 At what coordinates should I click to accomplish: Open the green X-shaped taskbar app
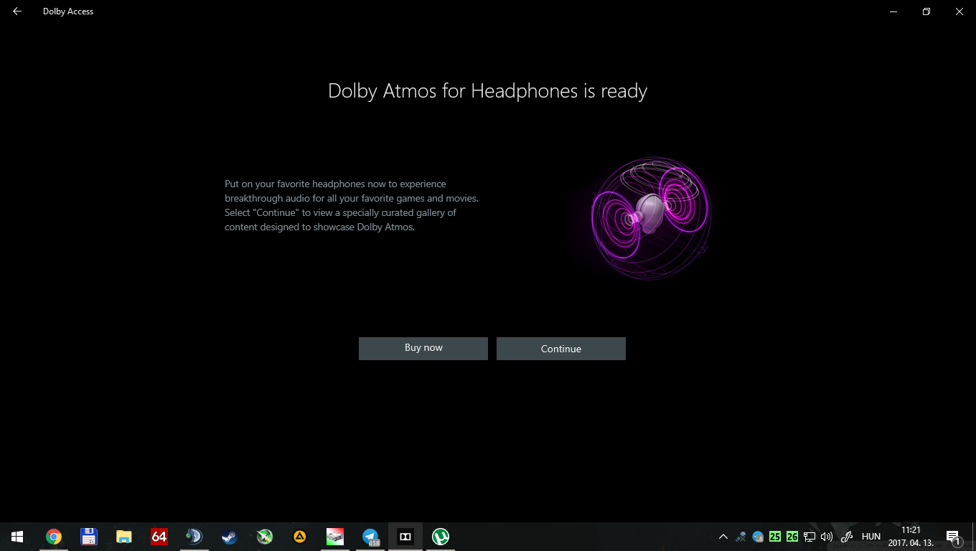[x=264, y=537]
